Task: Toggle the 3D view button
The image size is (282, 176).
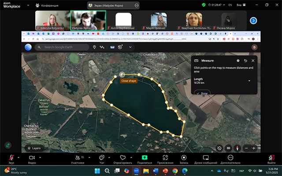Action: coord(229,148)
